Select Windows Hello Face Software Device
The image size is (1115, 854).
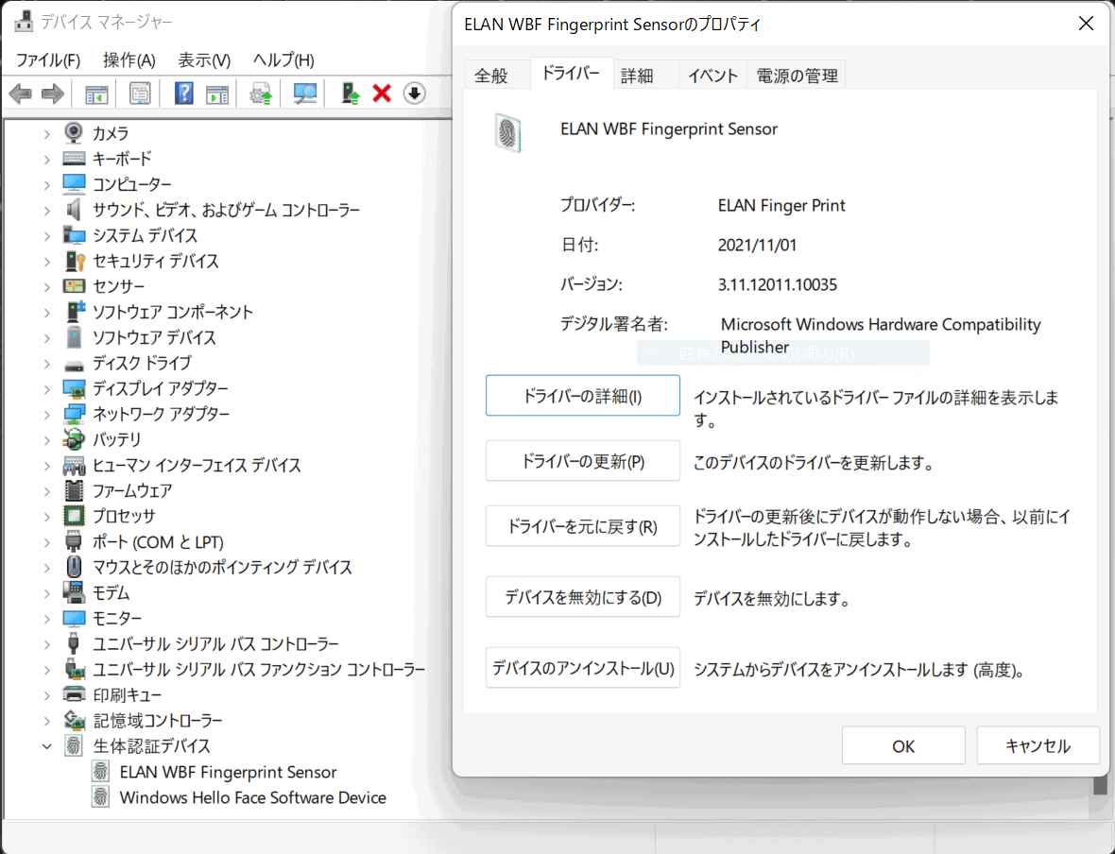[x=252, y=798]
